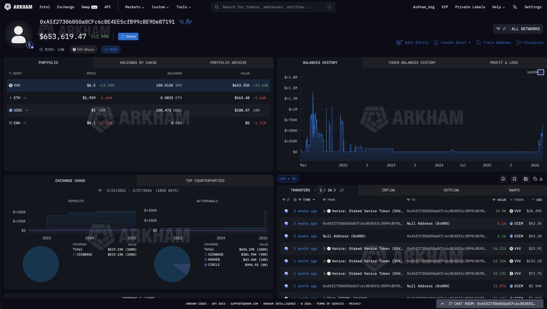Expand the chat room panel chevron

pos(443,304)
